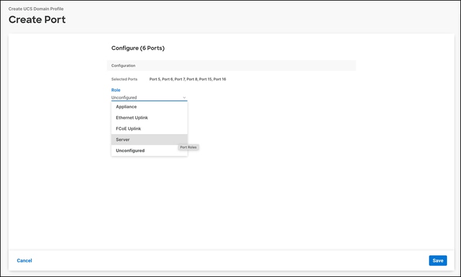Click the Role dropdown chevron arrow

tap(185, 98)
